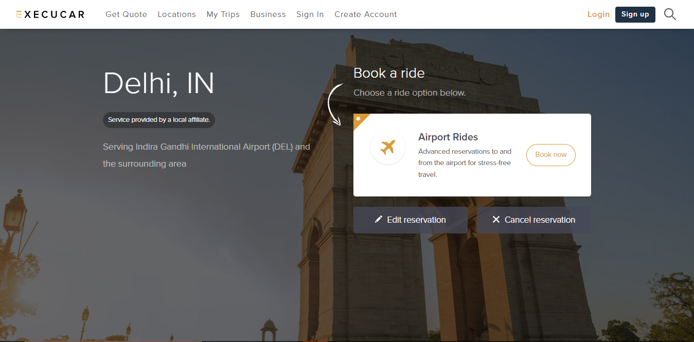Click the X icon for Cancel reservation

(496, 220)
